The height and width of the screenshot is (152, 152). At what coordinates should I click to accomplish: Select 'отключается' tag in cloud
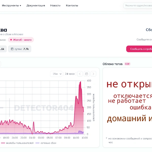pyautogui.click(x=133, y=96)
